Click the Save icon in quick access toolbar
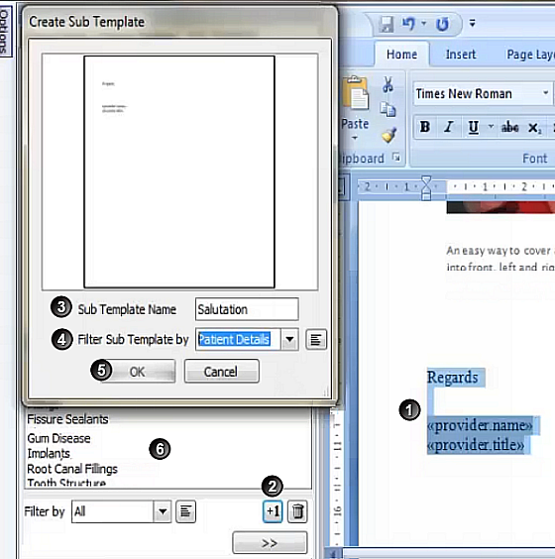Viewport: 555px width, 559px height. pos(387,24)
